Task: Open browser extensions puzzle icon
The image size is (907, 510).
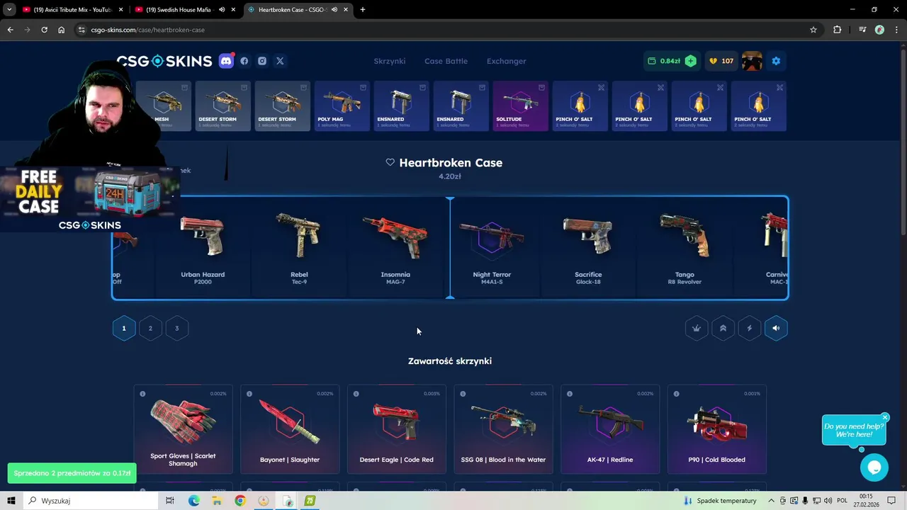Action: click(x=838, y=30)
